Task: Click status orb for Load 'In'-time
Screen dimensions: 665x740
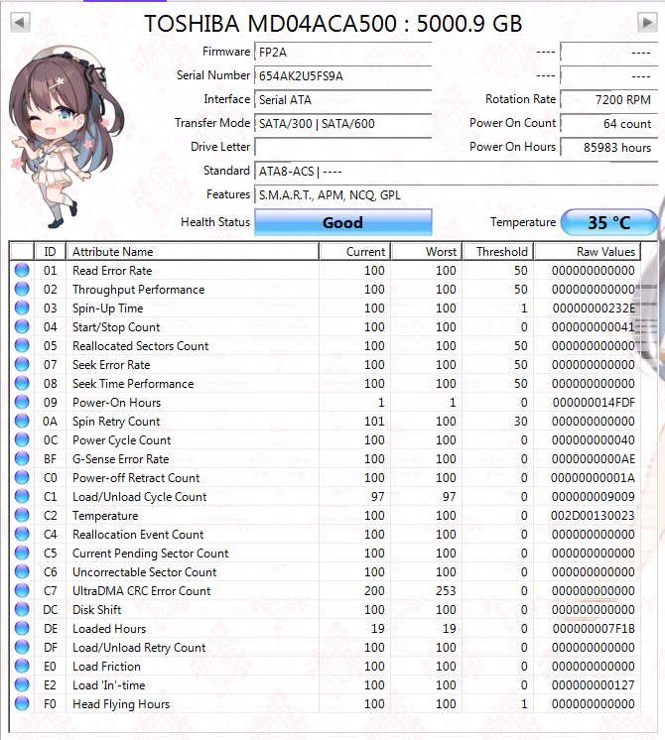Action: (x=22, y=684)
